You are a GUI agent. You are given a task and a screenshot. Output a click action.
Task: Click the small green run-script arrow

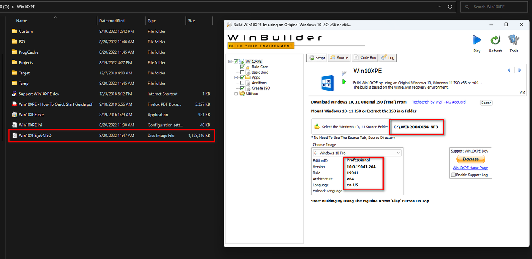tap(344, 82)
